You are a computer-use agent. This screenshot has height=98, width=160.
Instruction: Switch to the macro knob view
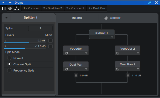[10, 8]
